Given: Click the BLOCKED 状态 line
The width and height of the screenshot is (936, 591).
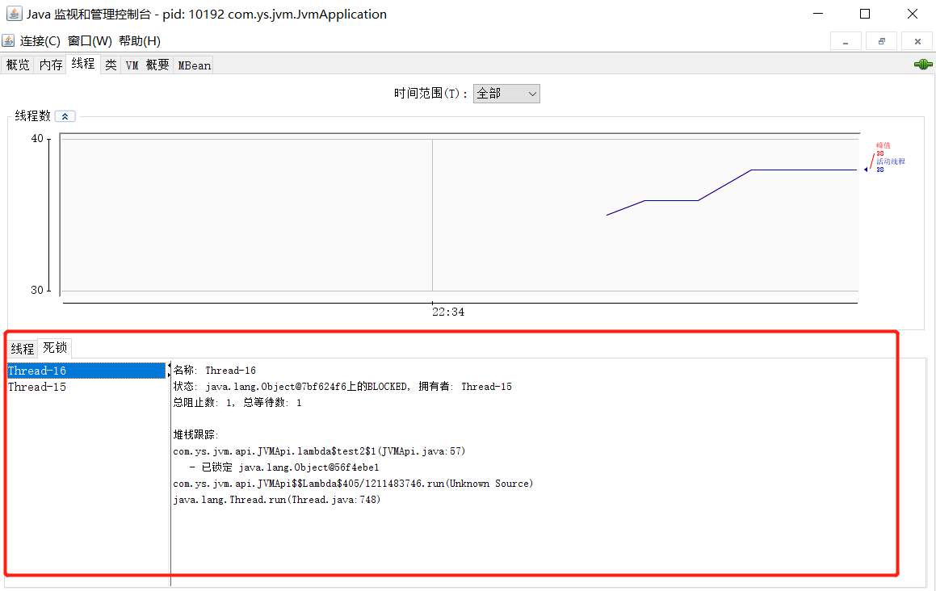Looking at the screenshot, I should (342, 387).
